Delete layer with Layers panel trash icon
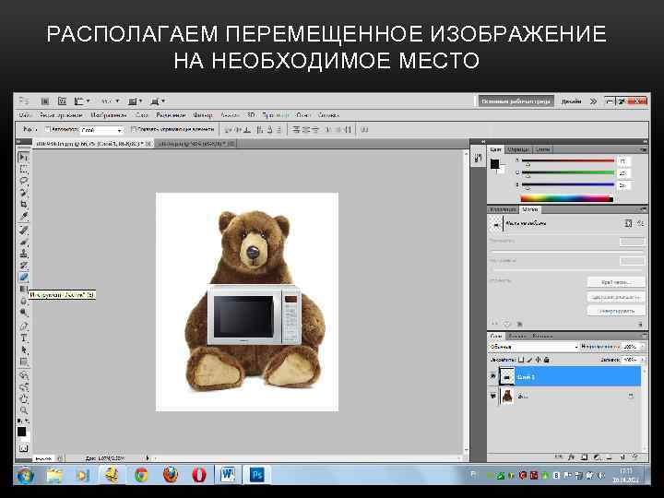This screenshot has height=498, width=664. pyautogui.click(x=634, y=456)
